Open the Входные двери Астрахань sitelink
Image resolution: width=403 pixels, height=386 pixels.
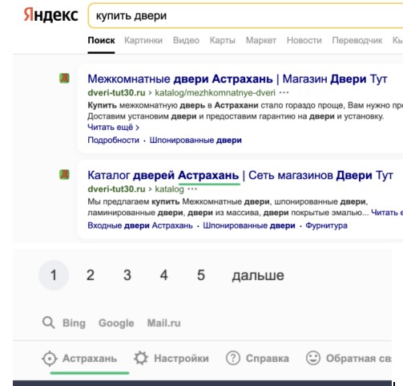pyautogui.click(x=140, y=226)
